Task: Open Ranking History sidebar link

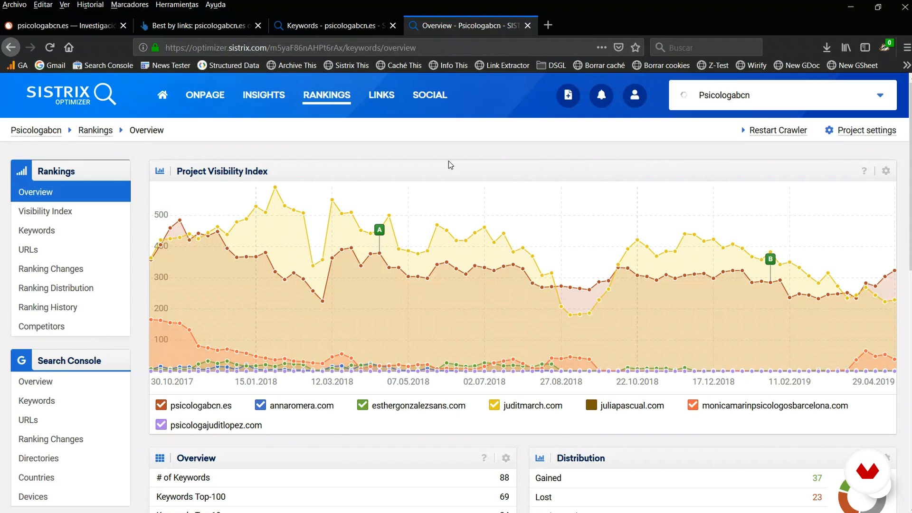Action: pyautogui.click(x=47, y=307)
